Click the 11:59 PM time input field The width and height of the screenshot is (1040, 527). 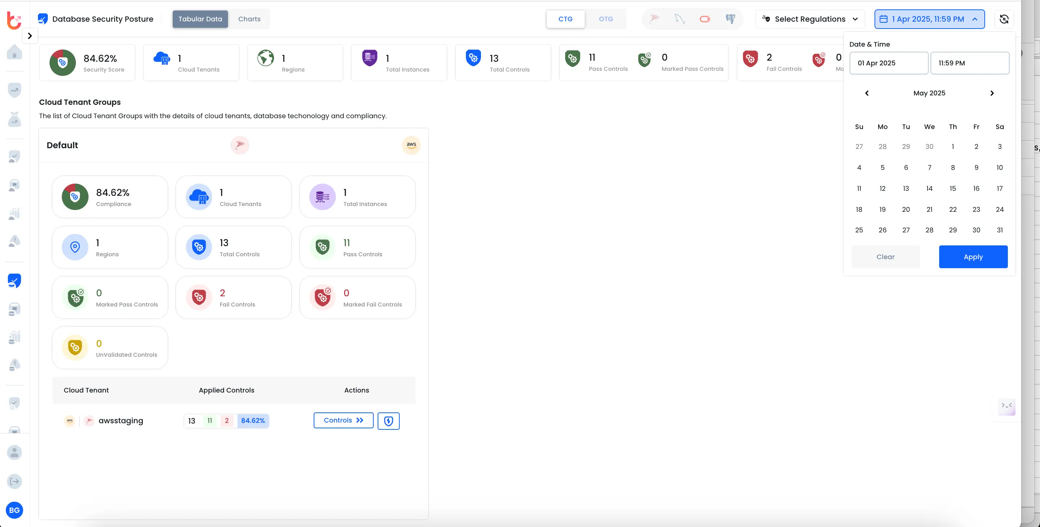tap(969, 63)
